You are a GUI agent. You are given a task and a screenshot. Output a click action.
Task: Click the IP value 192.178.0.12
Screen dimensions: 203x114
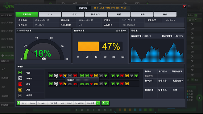point(129,20)
